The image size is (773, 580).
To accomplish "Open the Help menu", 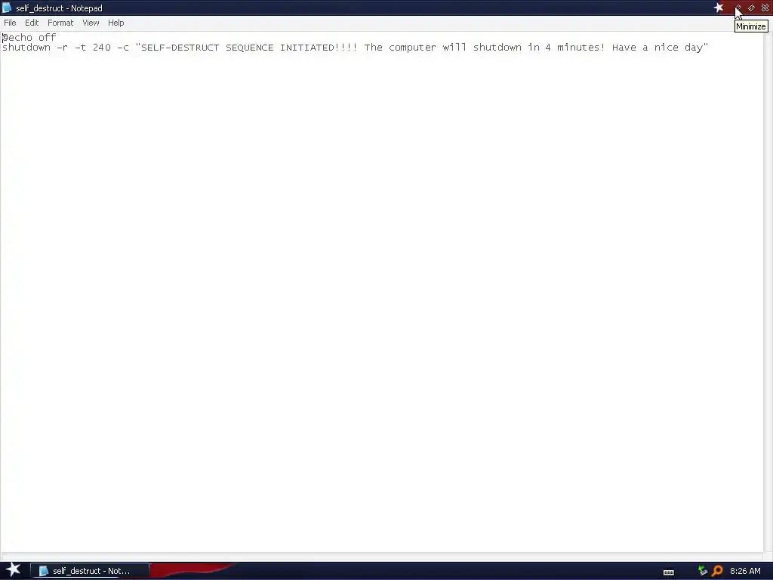I will 115,23.
